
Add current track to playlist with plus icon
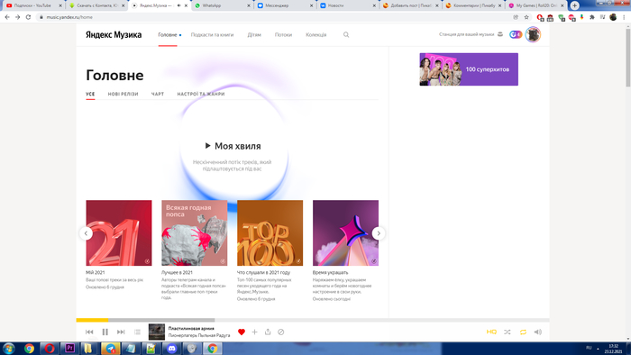tap(254, 332)
